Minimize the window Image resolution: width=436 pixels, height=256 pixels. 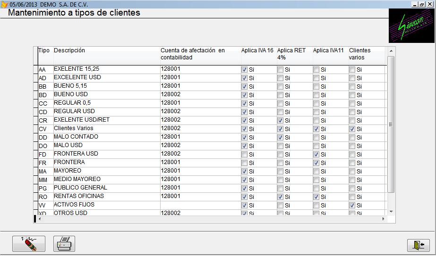(415, 4)
